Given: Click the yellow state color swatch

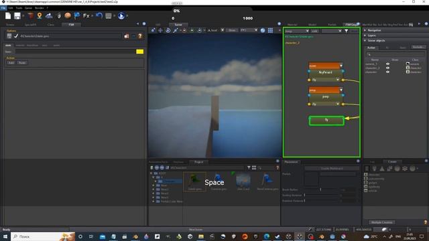Looking at the screenshot, I should [139, 52].
